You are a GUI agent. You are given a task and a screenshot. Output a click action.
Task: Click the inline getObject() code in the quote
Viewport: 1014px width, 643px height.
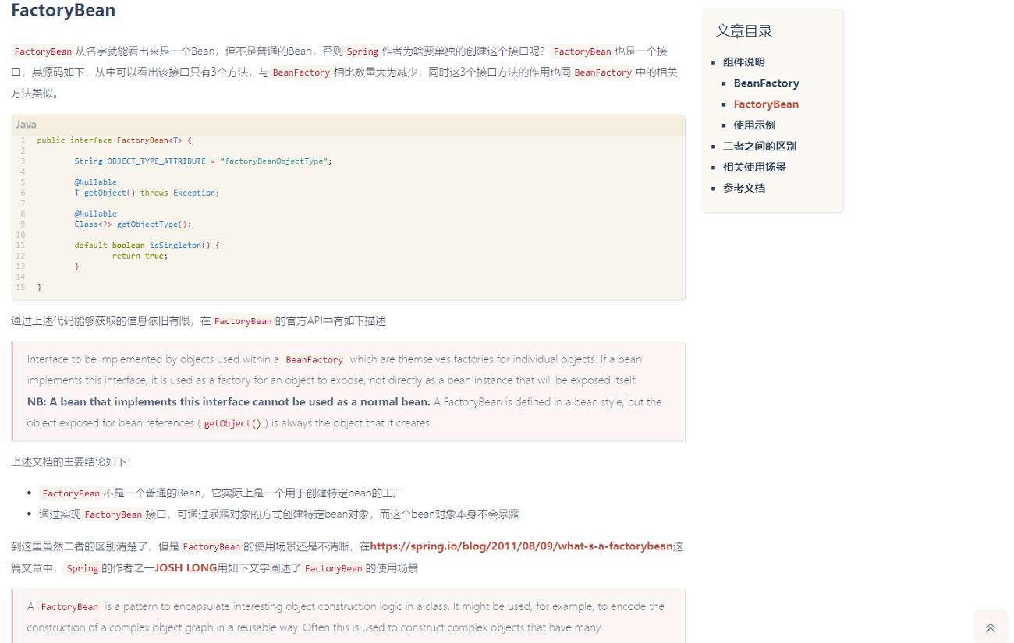tap(232, 423)
